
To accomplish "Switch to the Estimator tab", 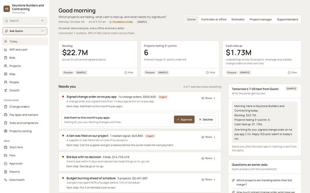I will [238, 19].
